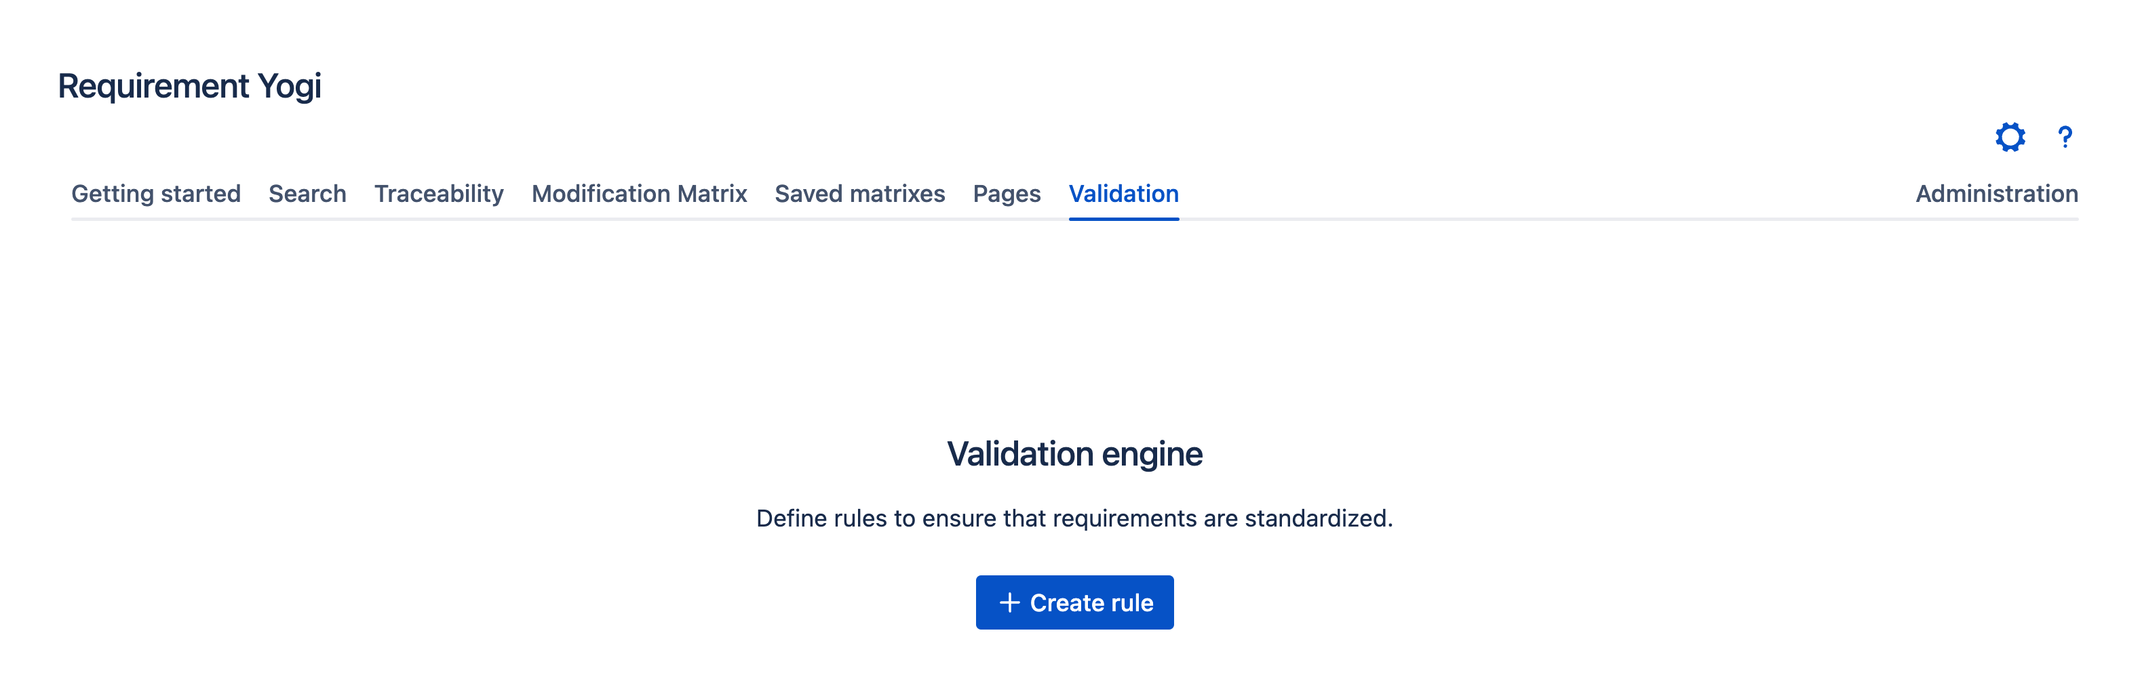Switch to the Pages tab
Image resolution: width=2142 pixels, height=698 pixels.
(1007, 194)
